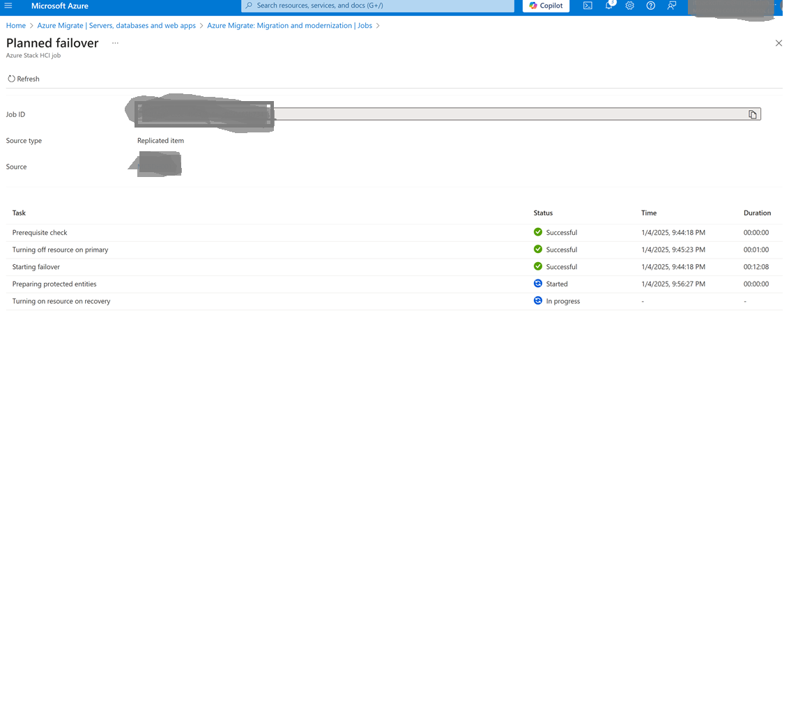
Task: Send feedback via the feedback icon
Action: [x=671, y=6]
